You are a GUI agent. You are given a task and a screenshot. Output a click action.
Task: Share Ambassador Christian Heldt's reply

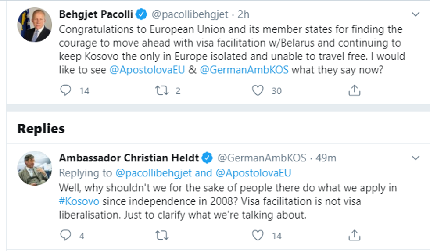354,236
